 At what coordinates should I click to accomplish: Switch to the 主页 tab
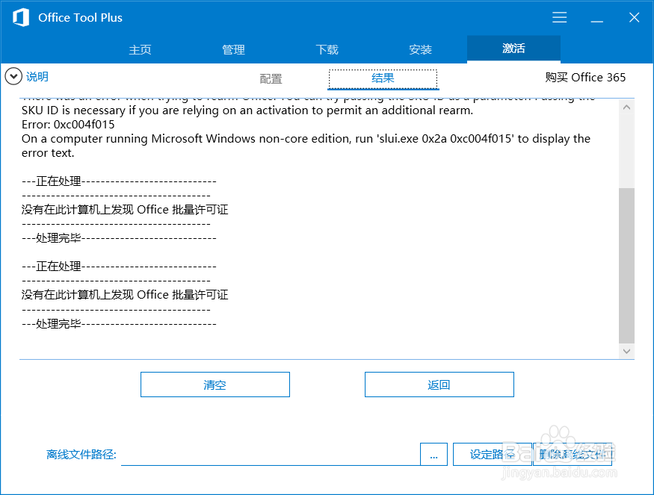[x=140, y=49]
